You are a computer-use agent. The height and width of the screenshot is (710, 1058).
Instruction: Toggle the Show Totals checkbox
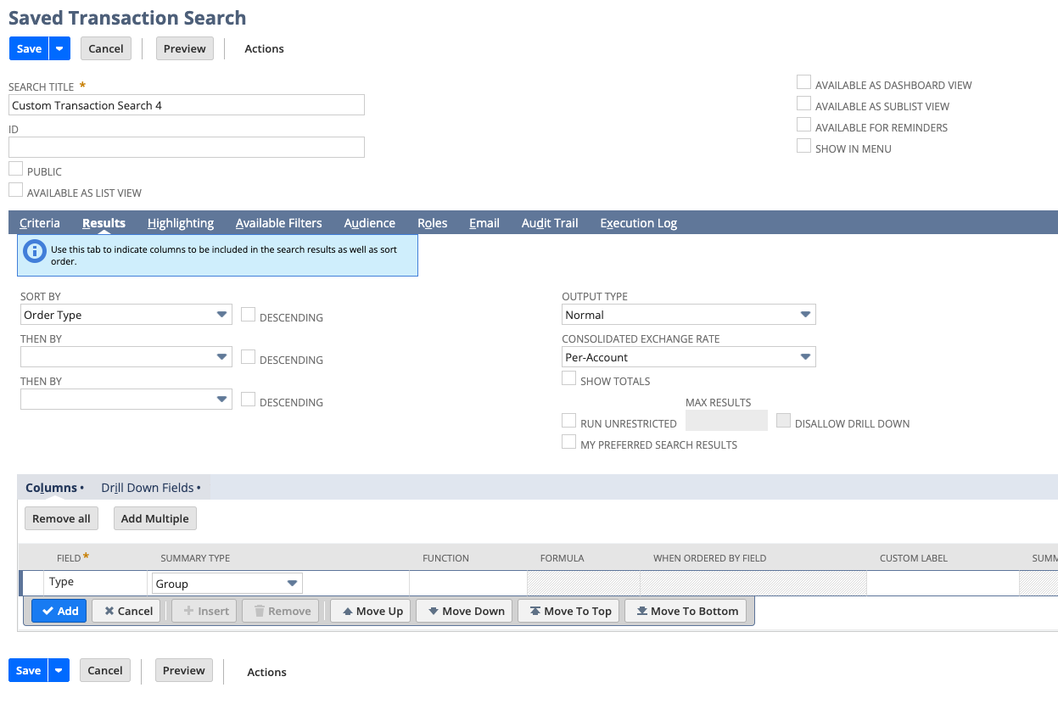(x=569, y=378)
